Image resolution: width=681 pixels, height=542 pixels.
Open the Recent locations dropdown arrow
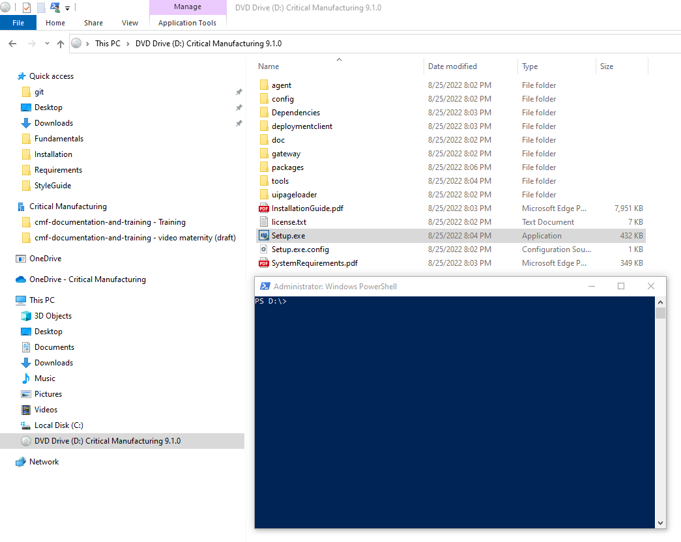(x=47, y=44)
